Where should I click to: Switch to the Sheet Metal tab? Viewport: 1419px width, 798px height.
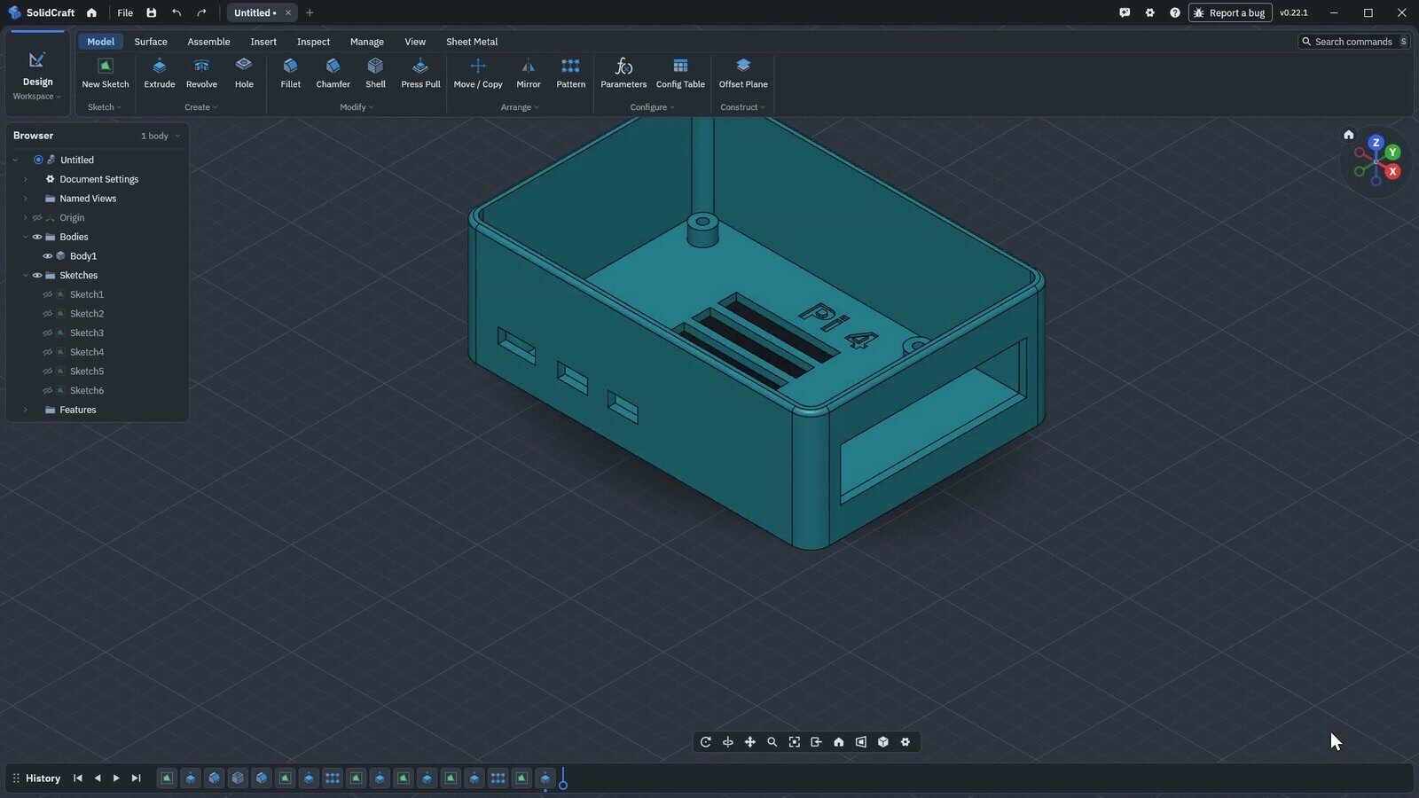(472, 42)
